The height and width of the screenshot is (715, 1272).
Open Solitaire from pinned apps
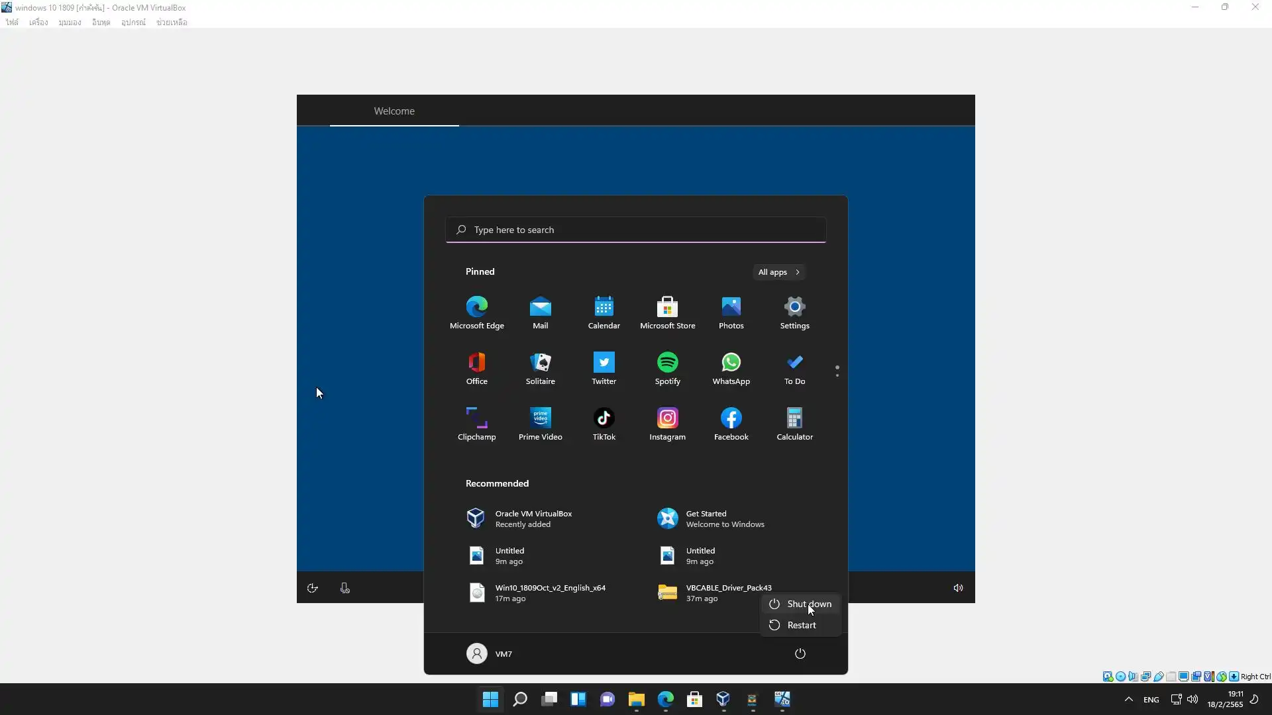click(x=540, y=367)
